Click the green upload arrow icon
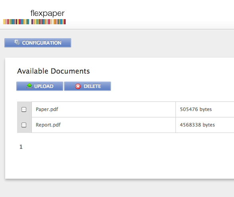The width and height of the screenshot is (234, 197). pos(29,86)
